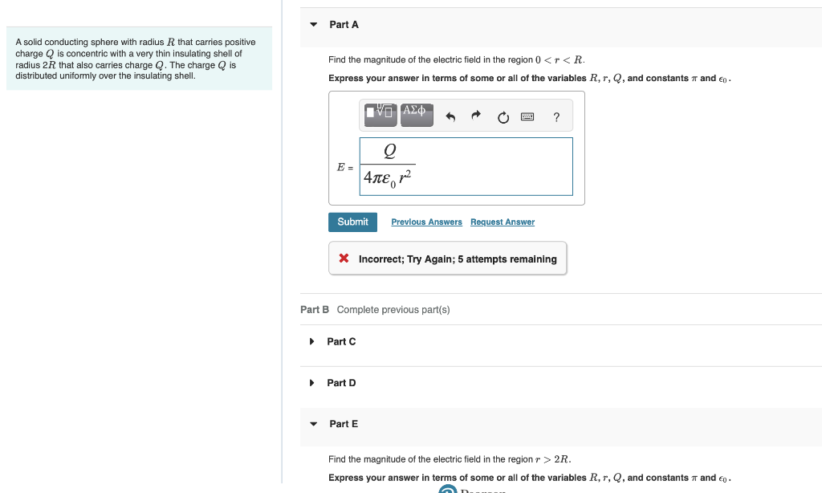Click the red X incorrect feedback icon
This screenshot has width=822, height=493.
[344, 259]
